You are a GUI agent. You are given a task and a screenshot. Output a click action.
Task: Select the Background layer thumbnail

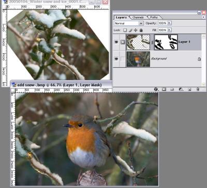tap(138, 59)
